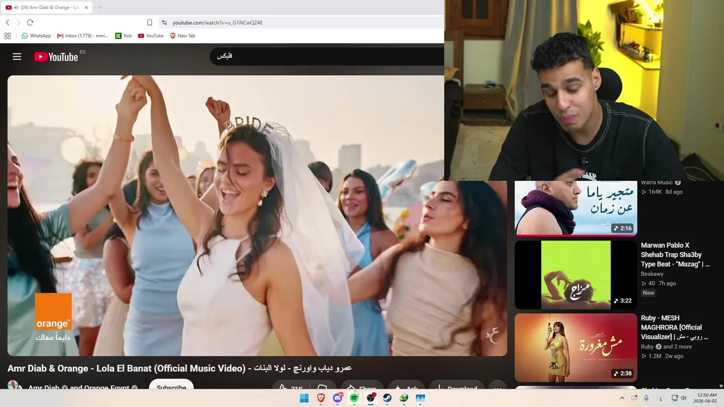Screen dimensions: 724x407
Task: Go back with the browser back arrow
Action: pos(7,23)
